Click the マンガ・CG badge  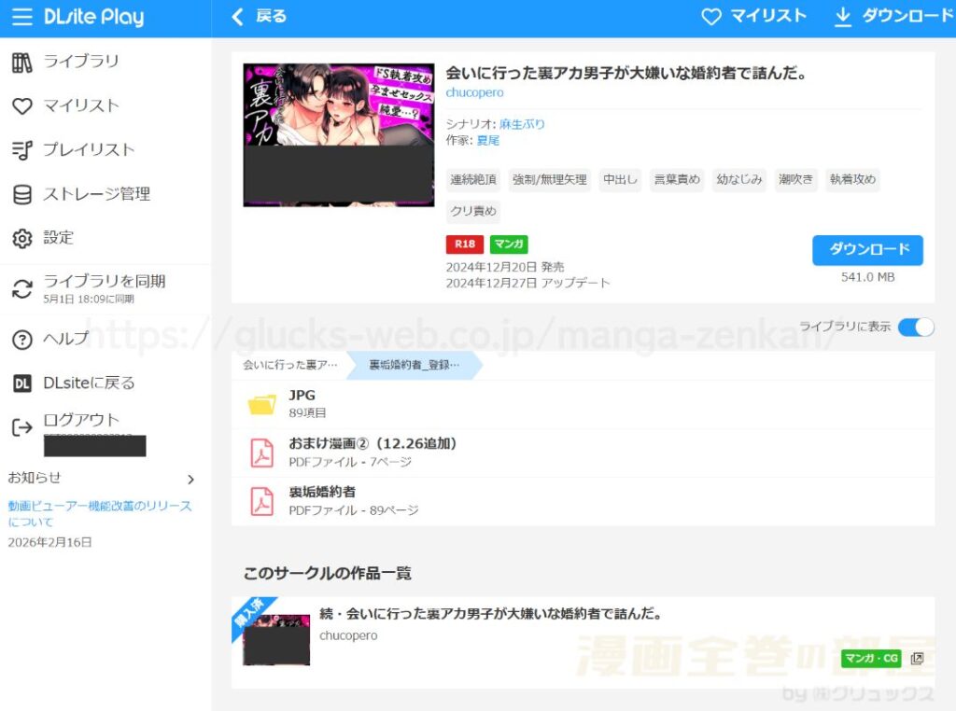(x=871, y=659)
